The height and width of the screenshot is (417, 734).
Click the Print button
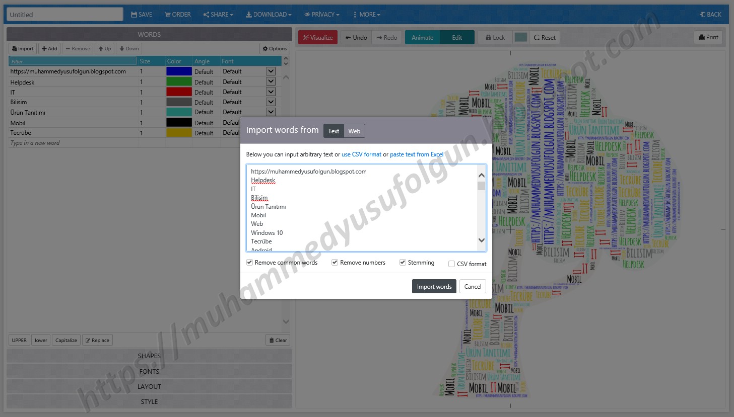[x=708, y=37]
